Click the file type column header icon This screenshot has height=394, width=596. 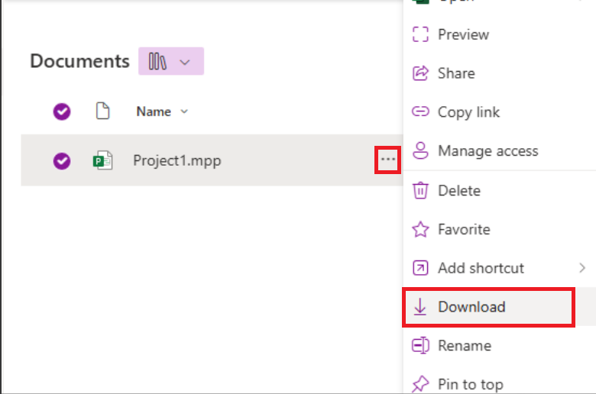click(x=102, y=111)
